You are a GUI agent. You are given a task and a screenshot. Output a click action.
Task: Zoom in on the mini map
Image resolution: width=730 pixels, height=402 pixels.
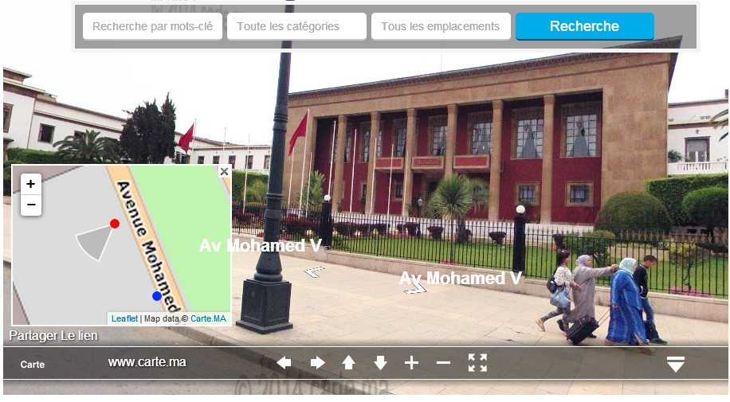tap(31, 184)
